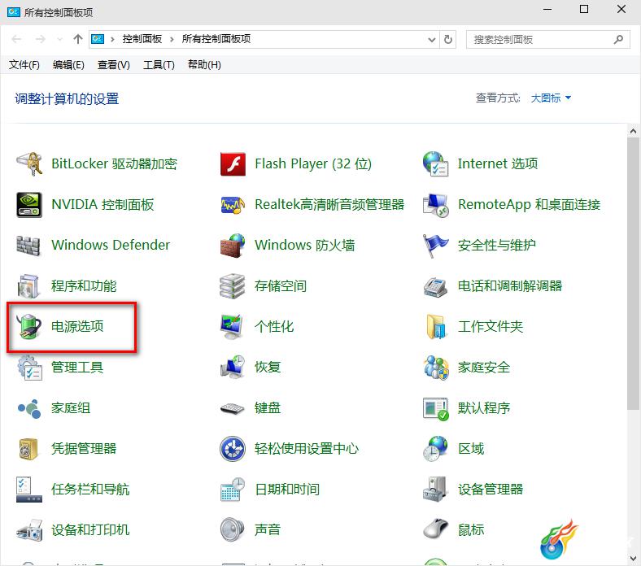Viewport: 641px width, 566px height.
Task: Click the Flash Player (32 位) icon
Action: [233, 164]
